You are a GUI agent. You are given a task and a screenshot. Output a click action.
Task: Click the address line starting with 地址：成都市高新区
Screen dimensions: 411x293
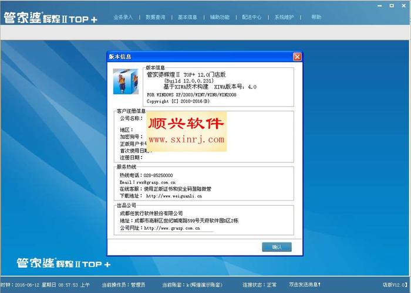coord(179,220)
